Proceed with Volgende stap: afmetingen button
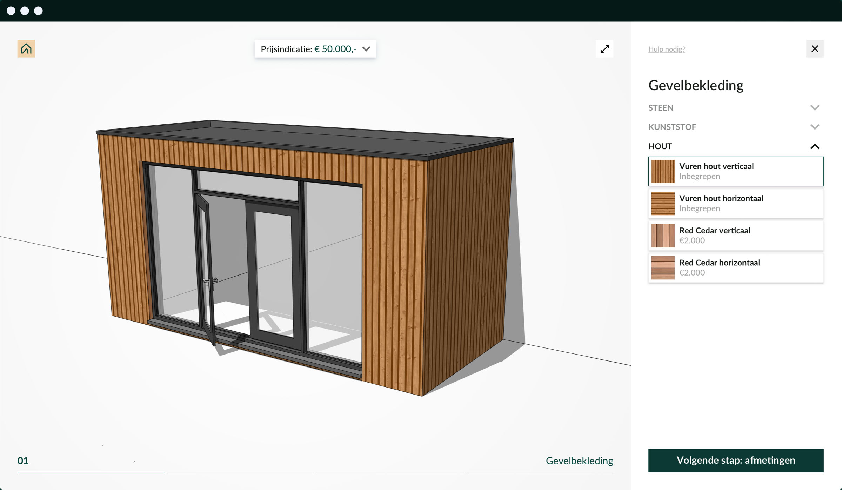 (736, 460)
